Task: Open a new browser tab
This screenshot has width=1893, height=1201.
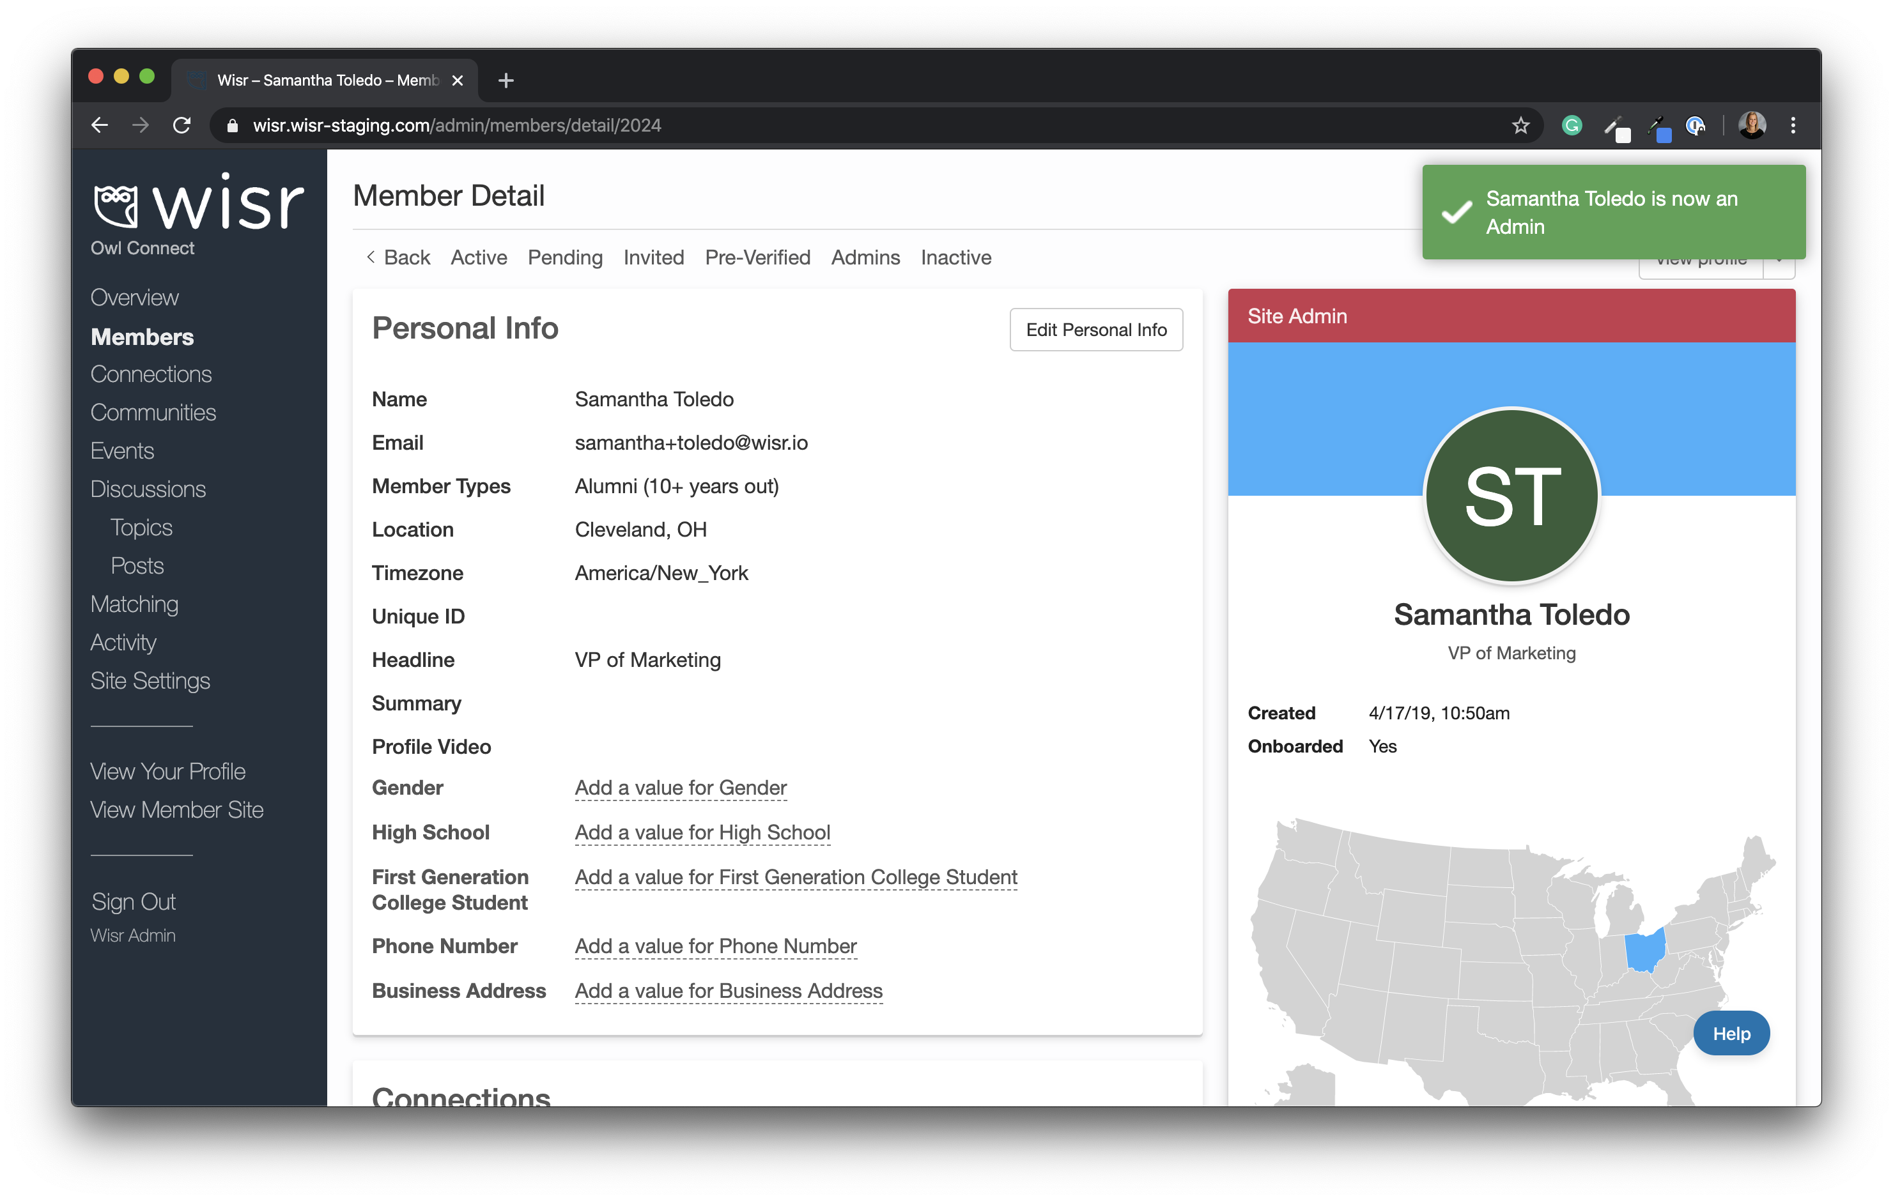Action: coord(506,80)
